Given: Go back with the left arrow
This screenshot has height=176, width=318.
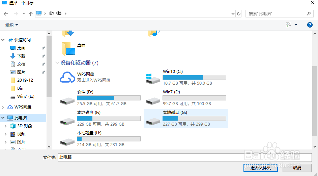Looking at the screenshot, I should click(x=6, y=13).
